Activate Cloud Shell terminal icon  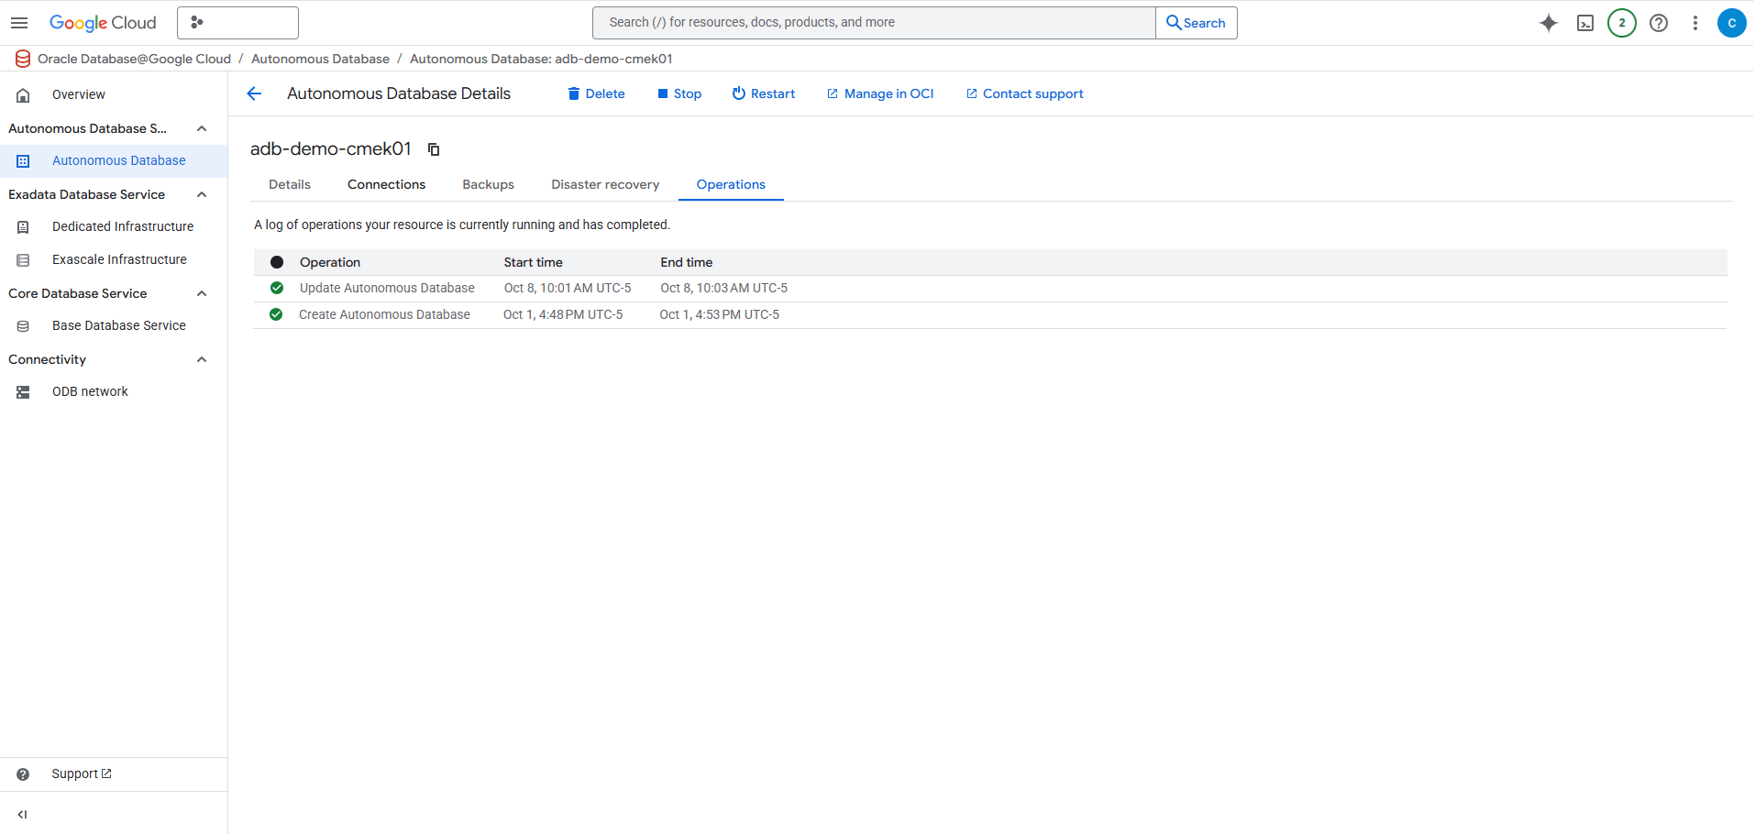coord(1584,23)
